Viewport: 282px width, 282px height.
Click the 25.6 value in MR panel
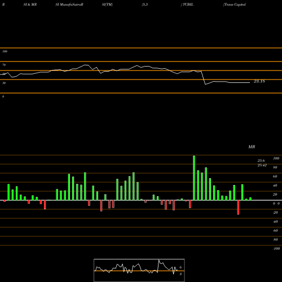tap(261, 161)
